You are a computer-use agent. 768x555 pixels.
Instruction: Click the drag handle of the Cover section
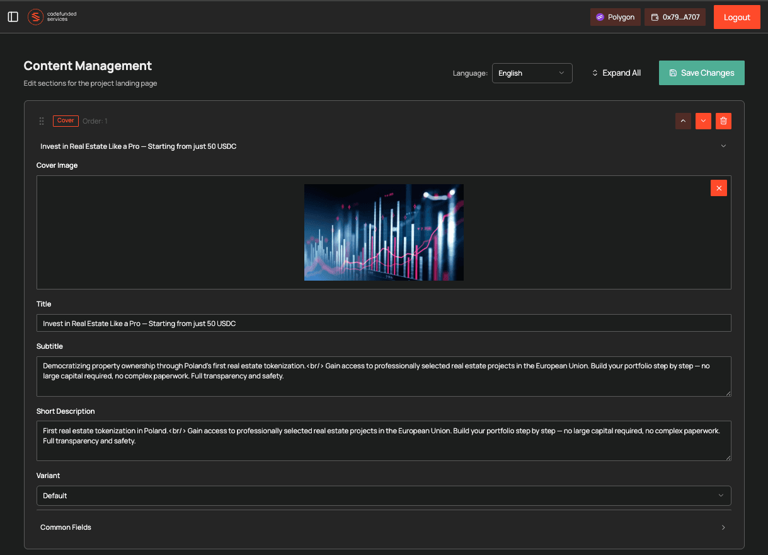point(41,120)
